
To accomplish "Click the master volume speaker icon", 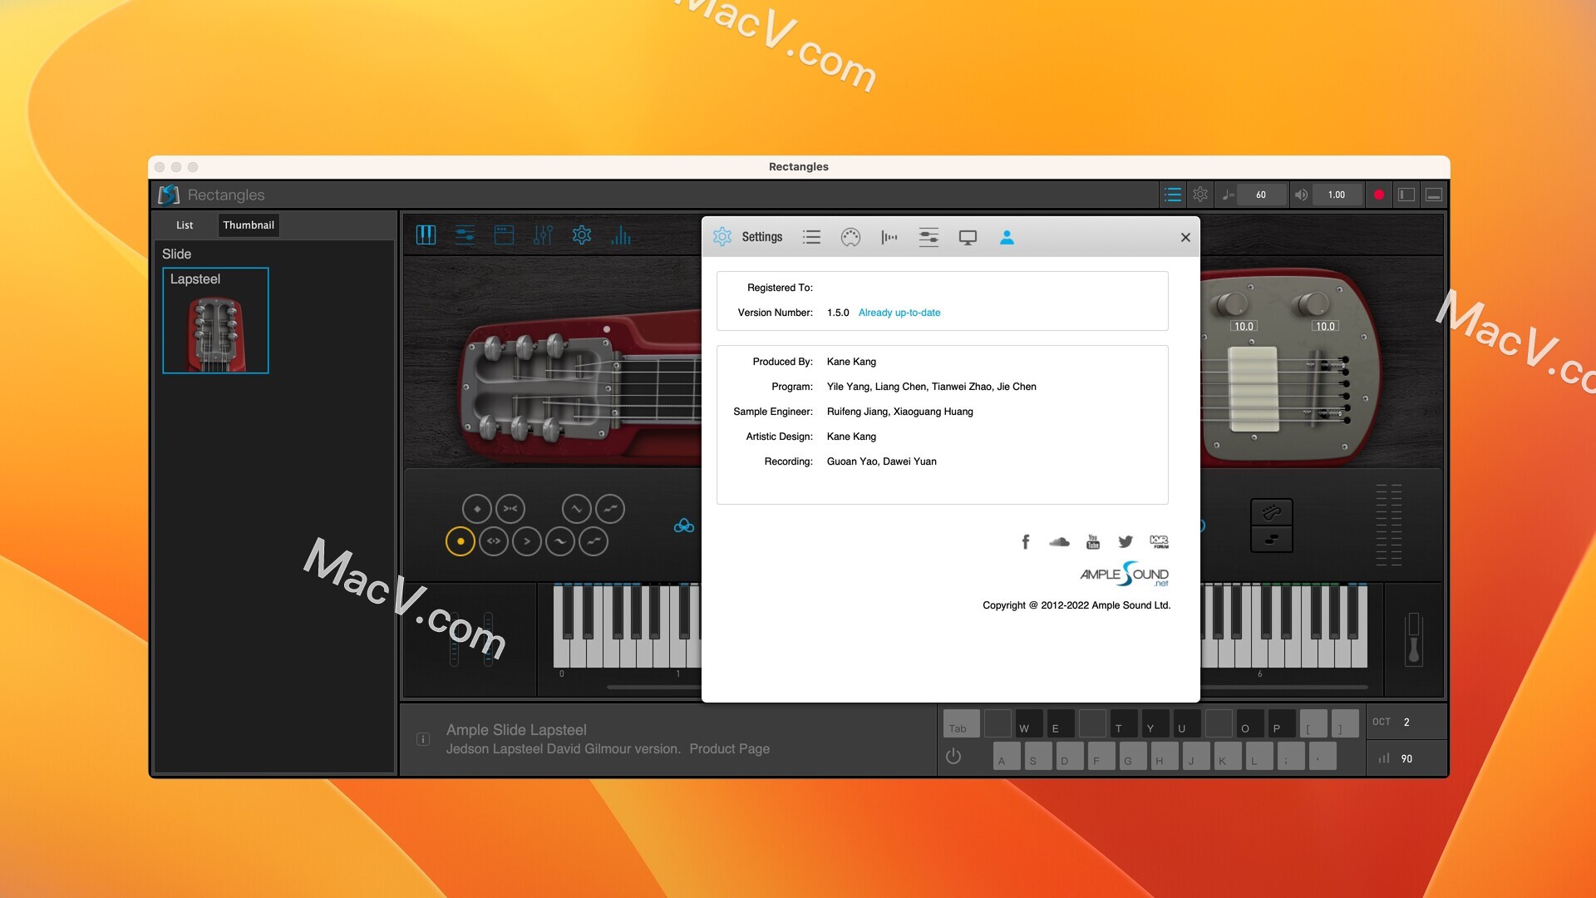I will [1301, 195].
